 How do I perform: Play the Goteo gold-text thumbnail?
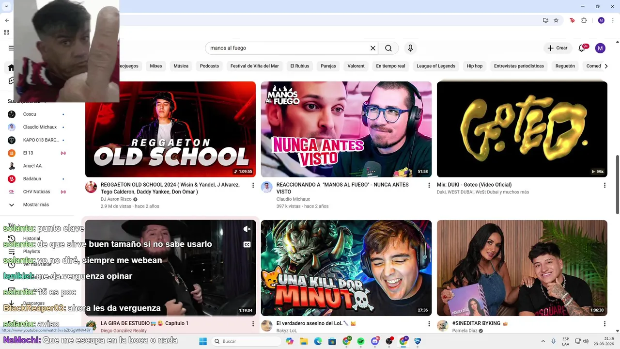(522, 129)
